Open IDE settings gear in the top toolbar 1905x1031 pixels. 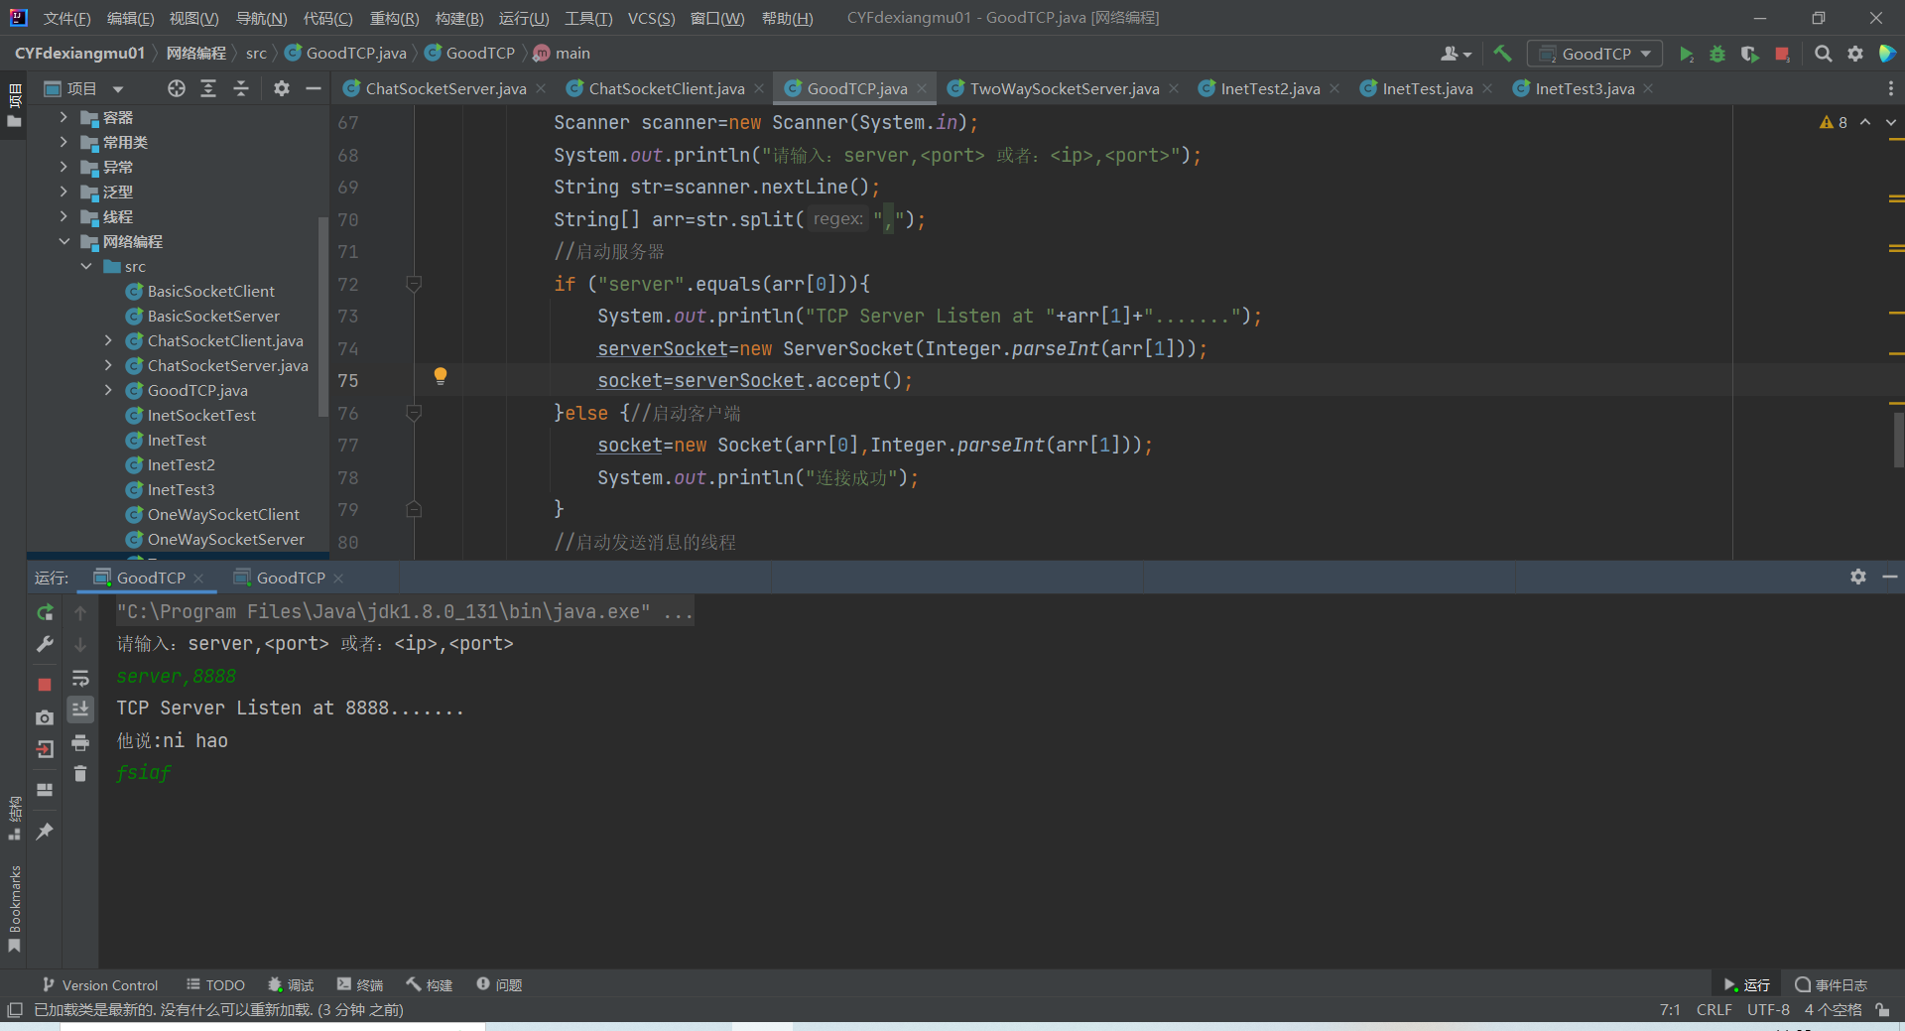coord(1855,54)
